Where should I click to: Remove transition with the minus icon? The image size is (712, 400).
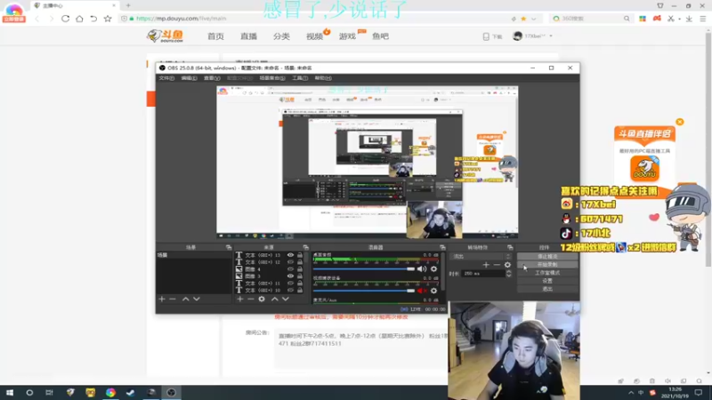tap(497, 265)
